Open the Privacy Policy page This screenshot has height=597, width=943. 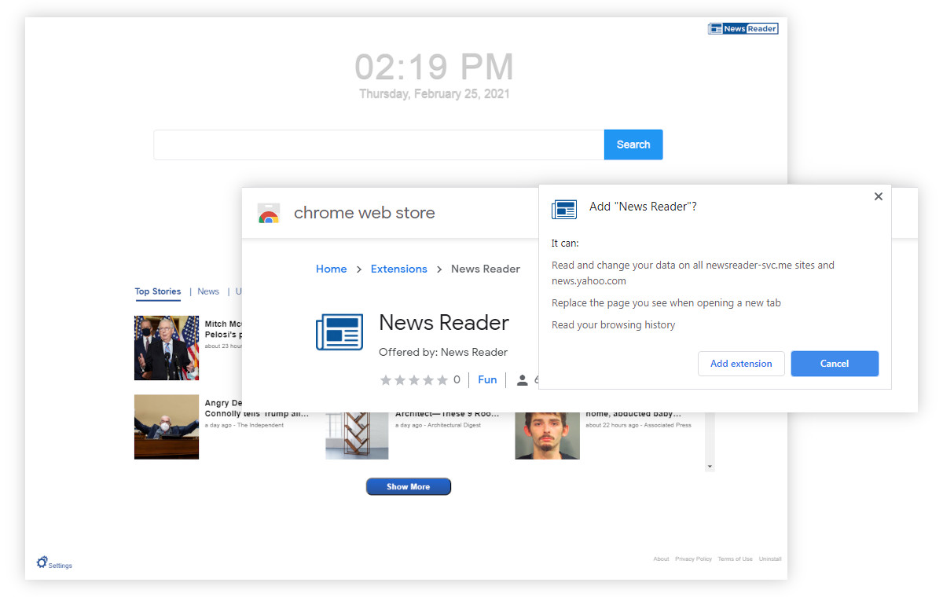tap(693, 559)
